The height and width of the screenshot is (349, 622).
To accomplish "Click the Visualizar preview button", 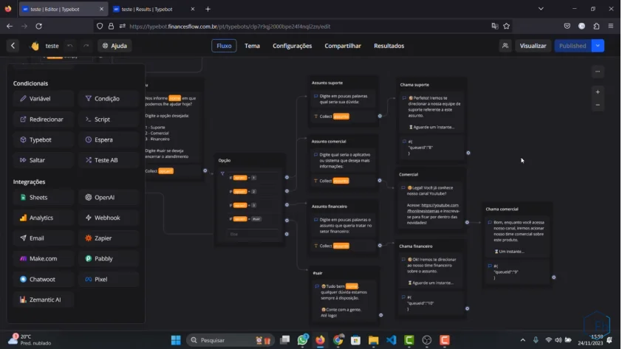I will pos(533,46).
